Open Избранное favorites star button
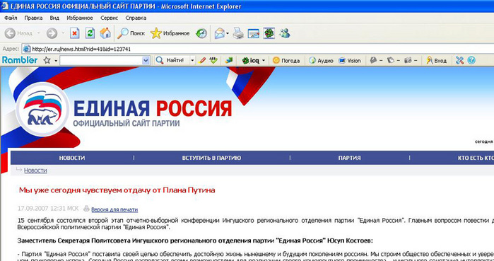Viewport: 494px width, 261px height. 170,33
